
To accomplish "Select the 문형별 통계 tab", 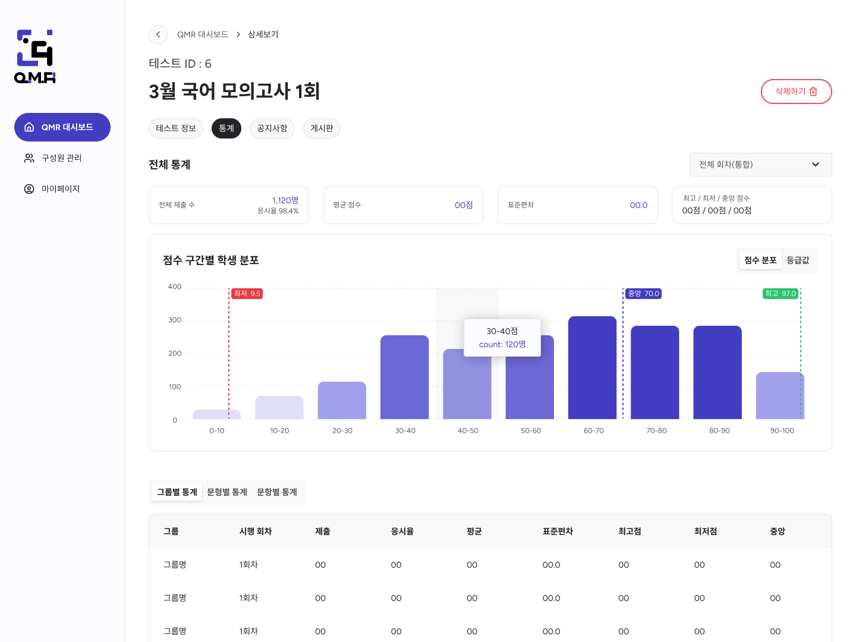I will [x=227, y=492].
